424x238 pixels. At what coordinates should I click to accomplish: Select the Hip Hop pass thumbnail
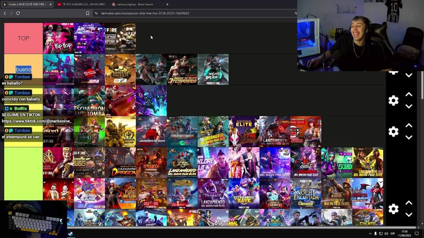pos(58,38)
